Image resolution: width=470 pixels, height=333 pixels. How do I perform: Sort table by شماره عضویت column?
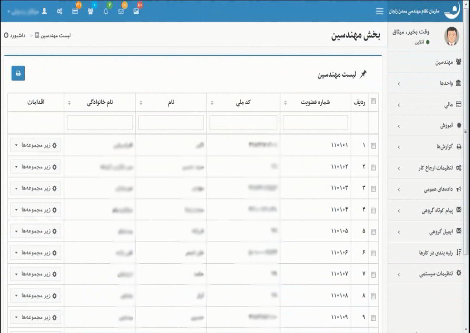pos(315,102)
